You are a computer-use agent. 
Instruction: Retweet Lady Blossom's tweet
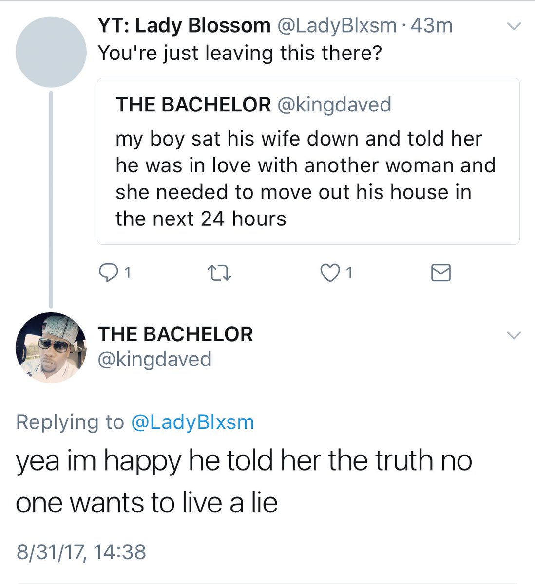[x=219, y=274]
